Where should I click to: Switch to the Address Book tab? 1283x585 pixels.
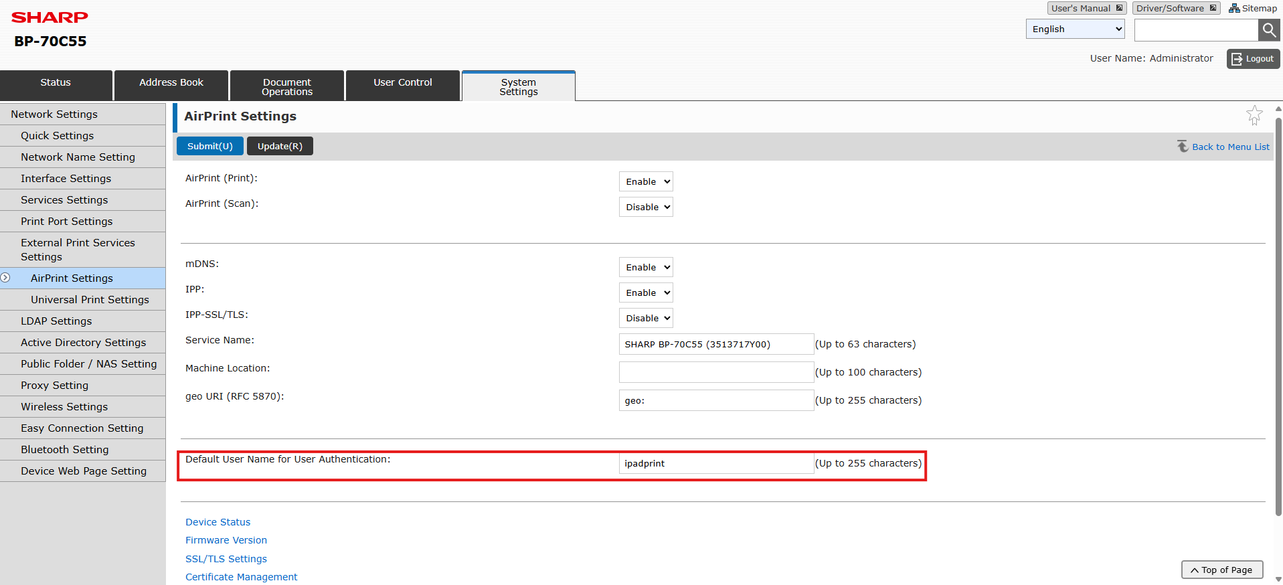click(171, 86)
